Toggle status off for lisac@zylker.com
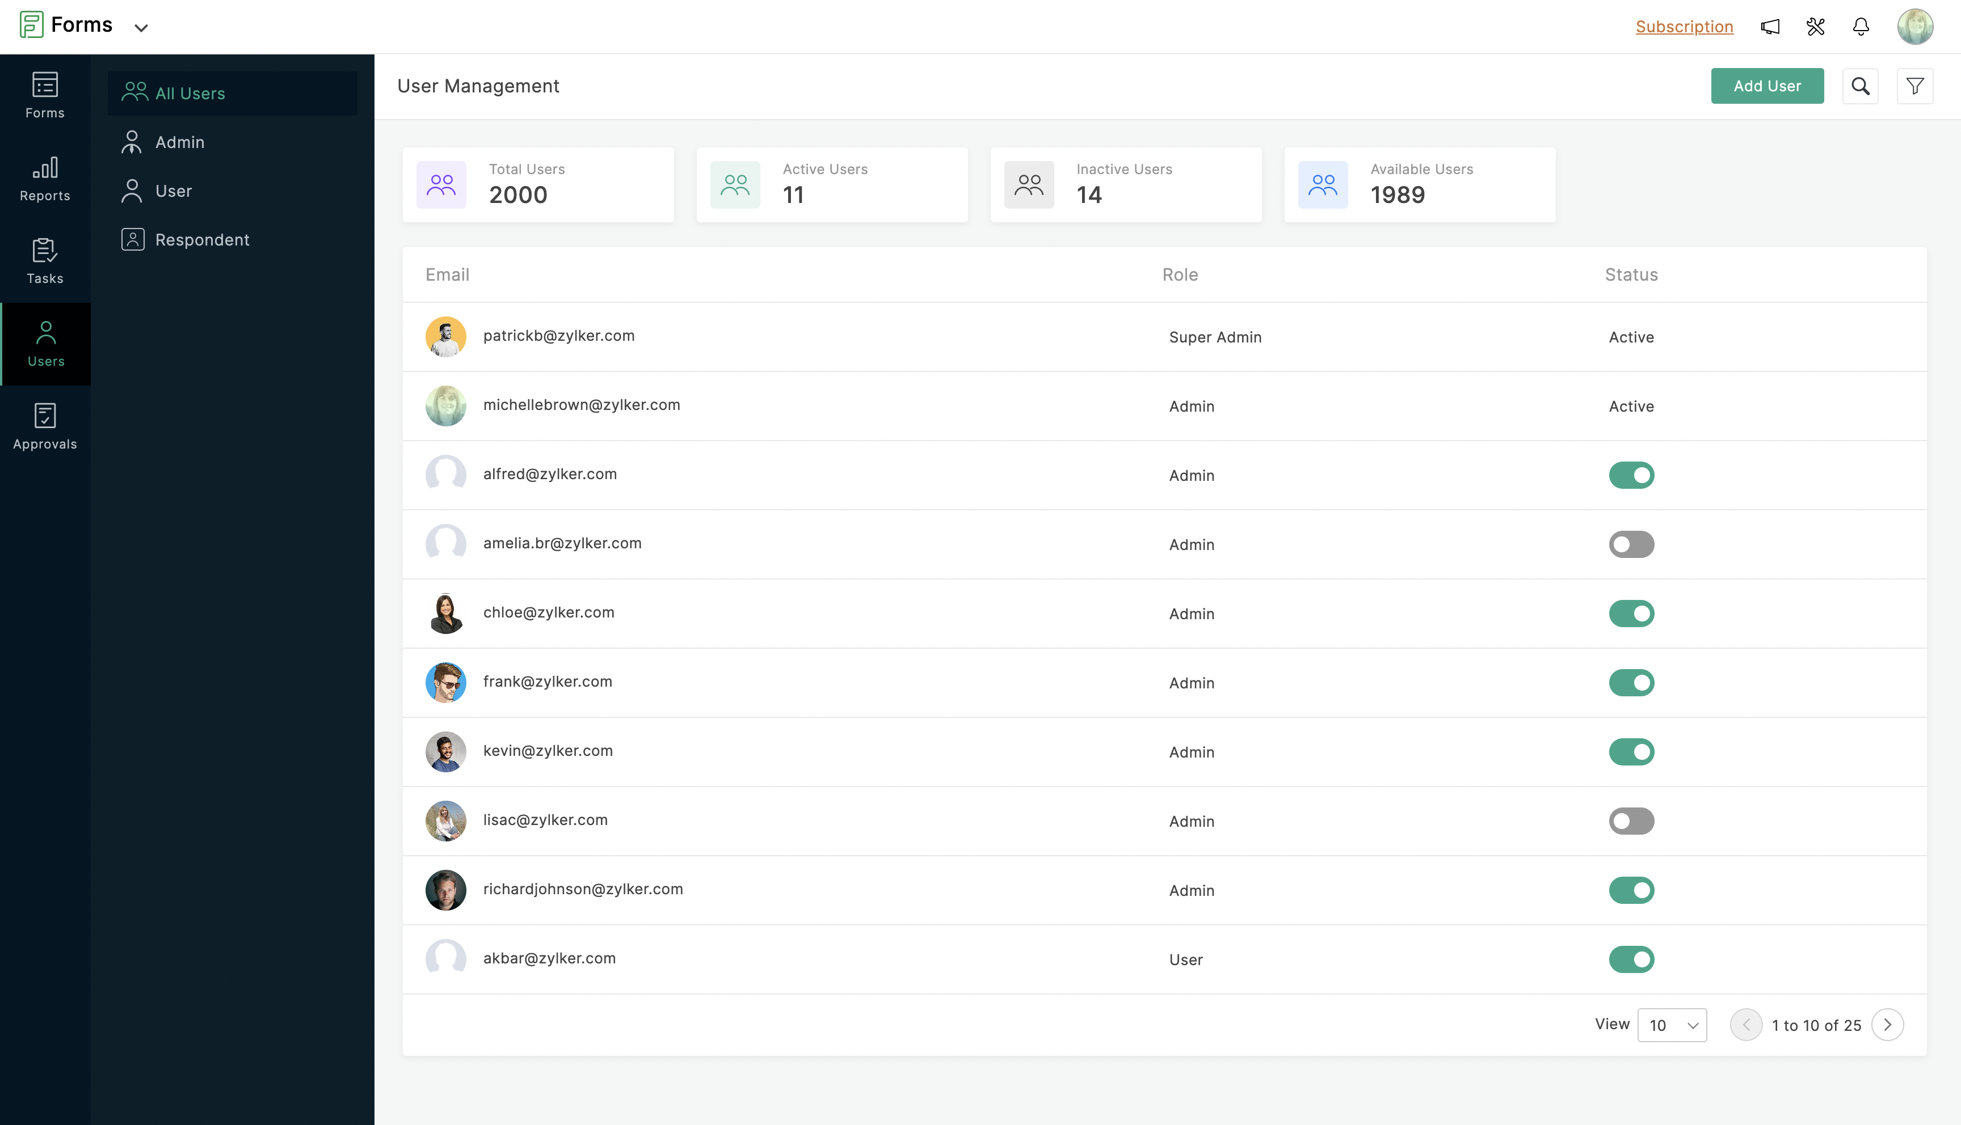This screenshot has width=1961, height=1125. point(1631,819)
